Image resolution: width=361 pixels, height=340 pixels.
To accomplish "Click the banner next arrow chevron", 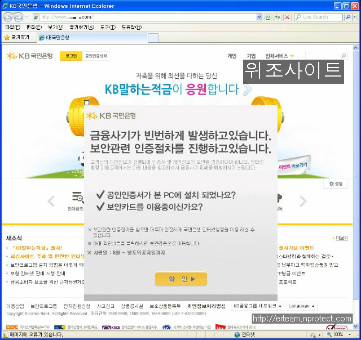I will click(x=247, y=90).
